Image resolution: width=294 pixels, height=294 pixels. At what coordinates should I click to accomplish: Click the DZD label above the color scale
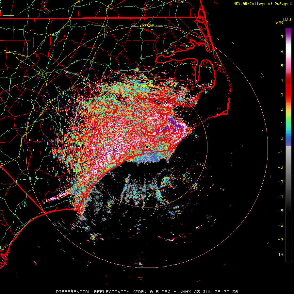click(287, 20)
